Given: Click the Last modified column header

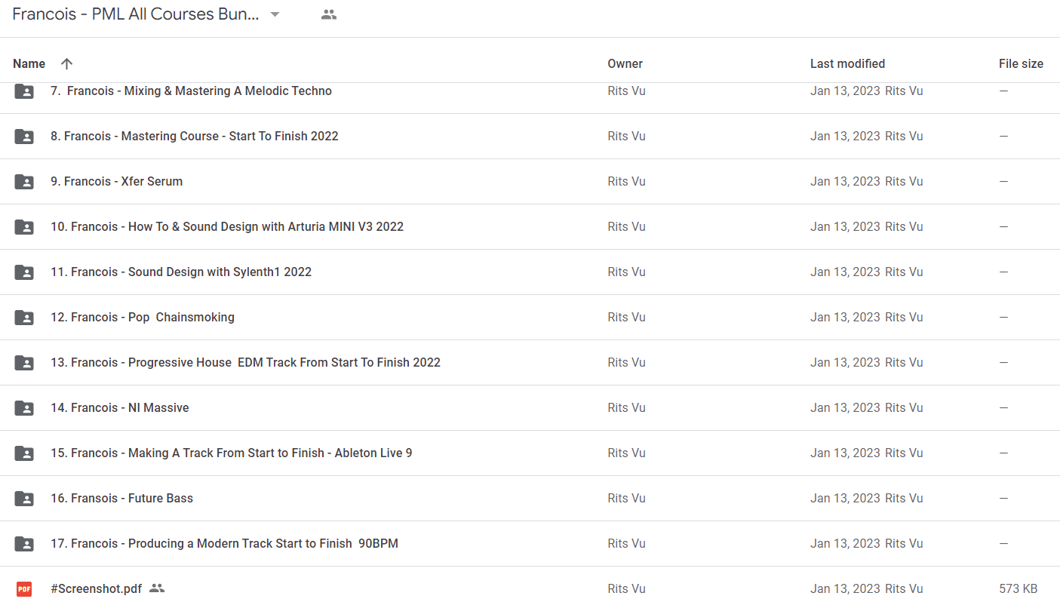Looking at the screenshot, I should click(847, 63).
